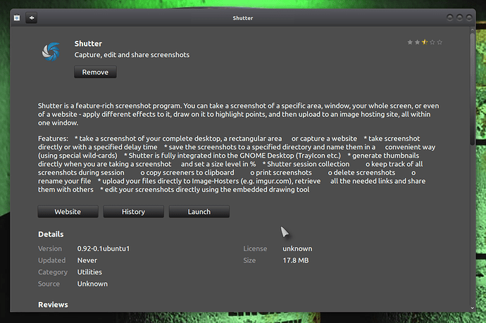Click the Size value '17.8 MB'
486x323 pixels.
coord(296,260)
